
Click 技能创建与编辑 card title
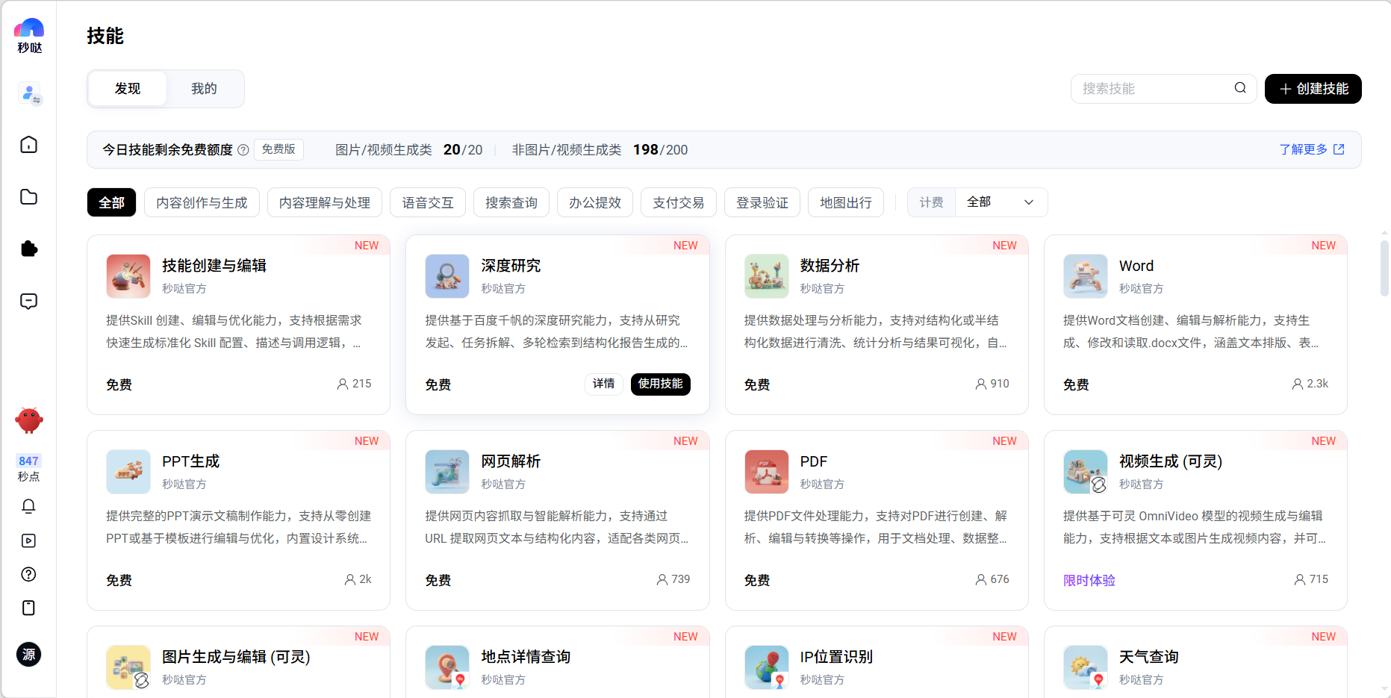point(214,266)
